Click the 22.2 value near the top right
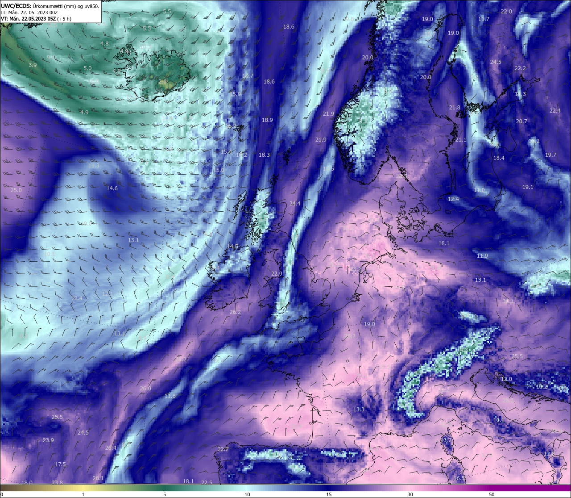 [520, 68]
